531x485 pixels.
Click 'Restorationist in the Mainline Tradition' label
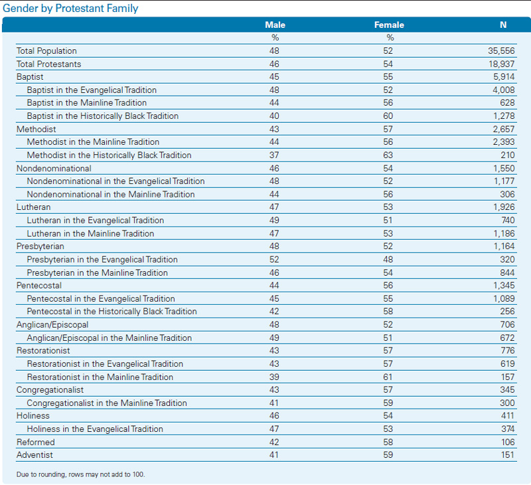click(100, 377)
